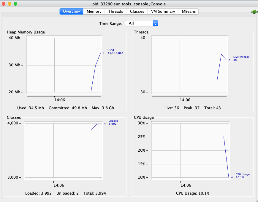Click the CPU Usage chart area

click(190, 150)
